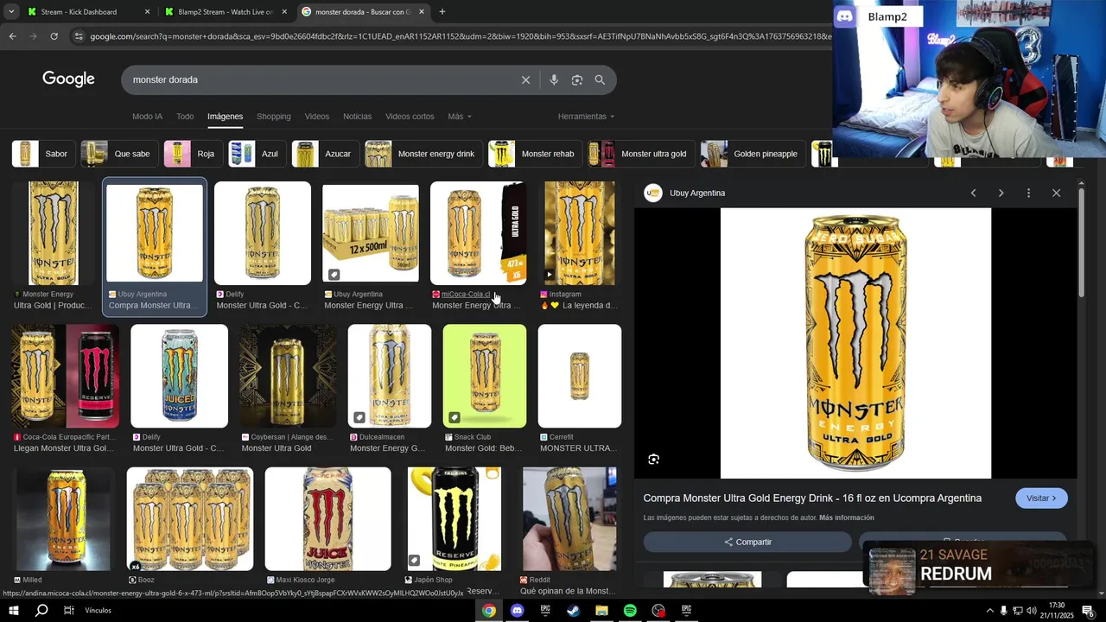The height and width of the screenshot is (622, 1106).
Task: Apply the 'Sabor' filter chip
Action: [x=41, y=154]
